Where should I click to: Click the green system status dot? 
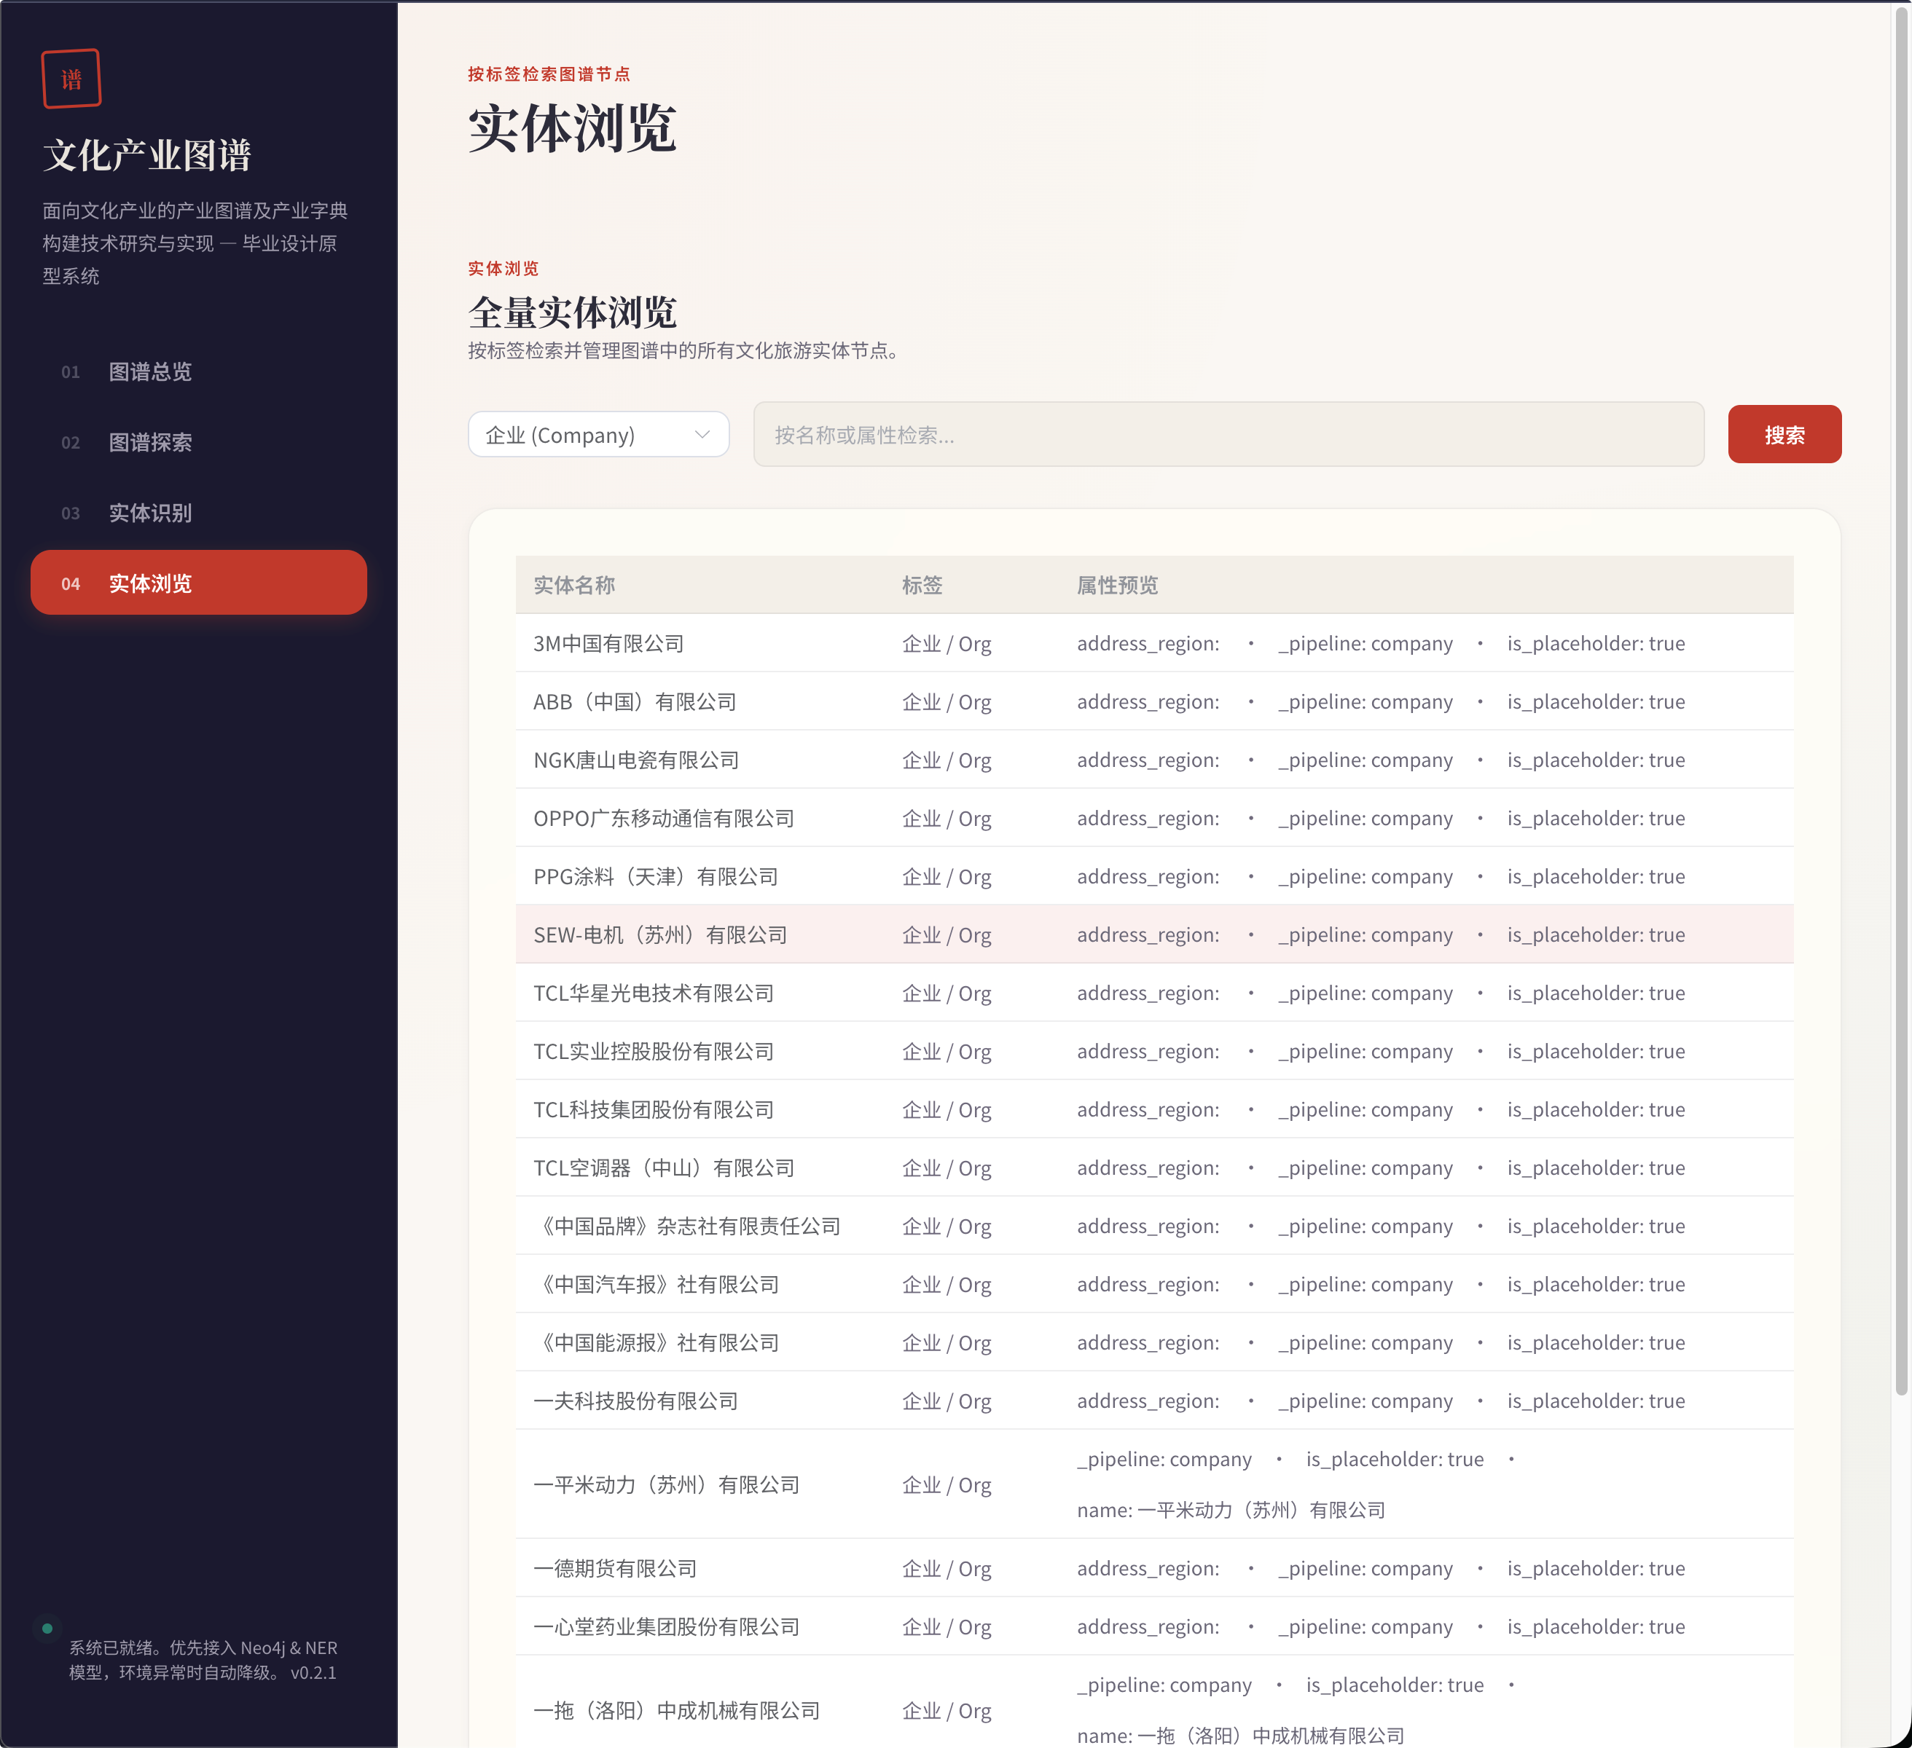point(47,1629)
